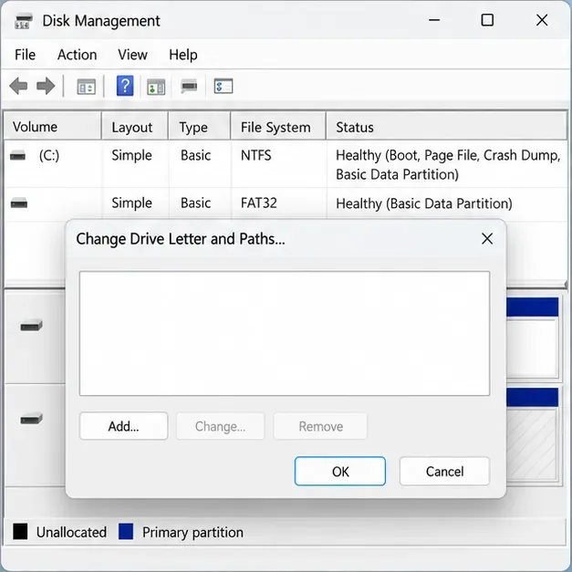This screenshot has width=572, height=572.
Task: Open Help via the blue question mark icon
Action: tap(125, 86)
